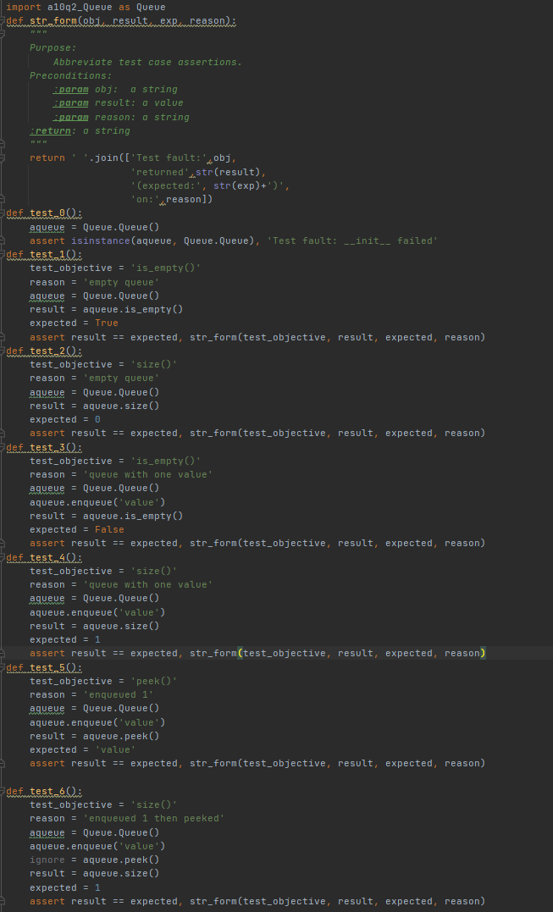The image size is (553, 912).
Task: Click the 'def test_5():' line
Action: 44,668
